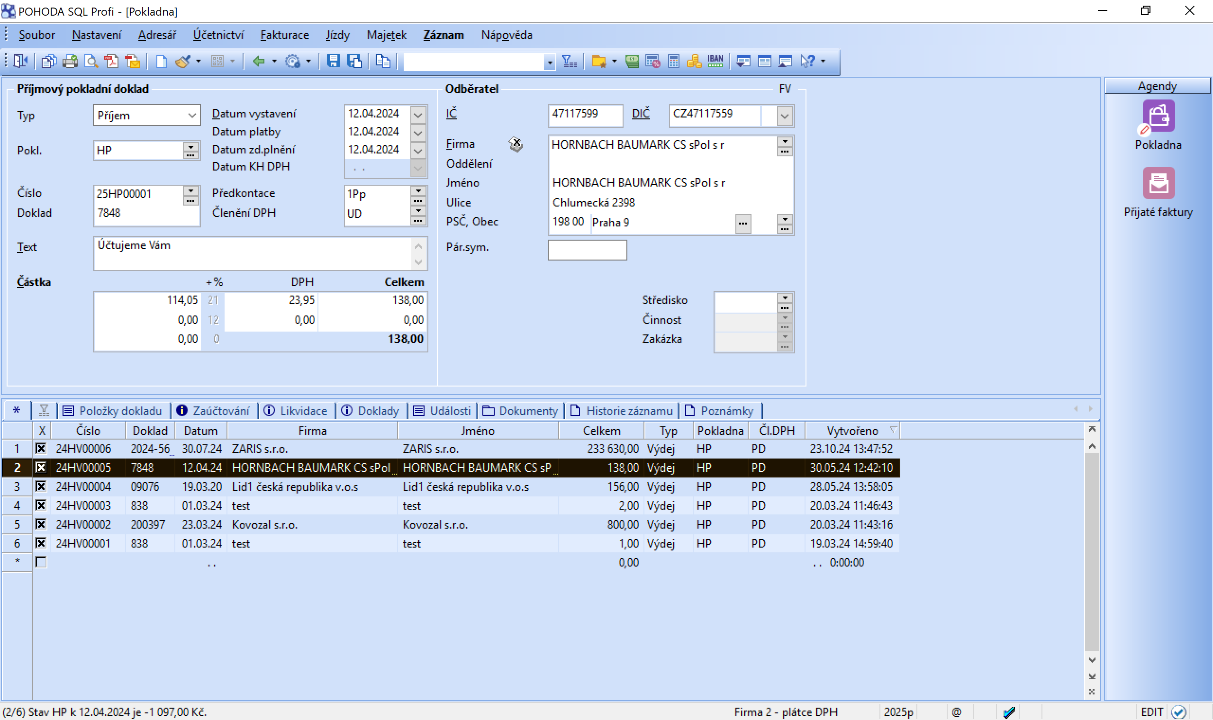The height and width of the screenshot is (720, 1213).
Task: Click the underlined DIČ label link
Action: point(641,113)
